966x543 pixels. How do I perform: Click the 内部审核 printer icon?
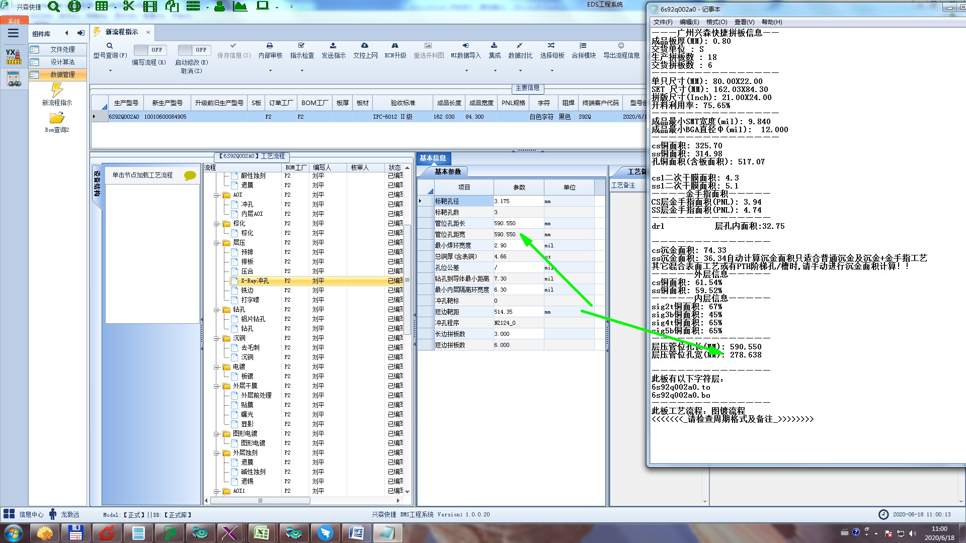270,46
